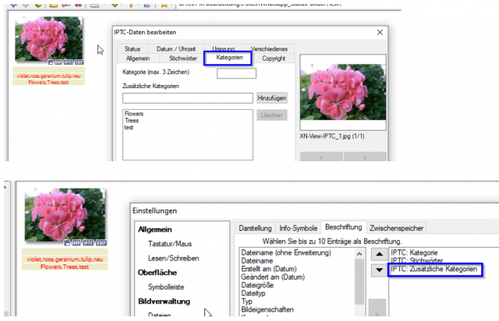Image resolution: width=499 pixels, height=321 pixels.
Task: Move caption entry down with down-arrow button
Action: [x=379, y=270]
